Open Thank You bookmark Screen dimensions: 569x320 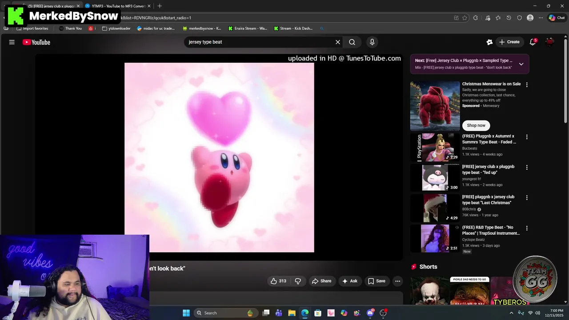tap(71, 28)
